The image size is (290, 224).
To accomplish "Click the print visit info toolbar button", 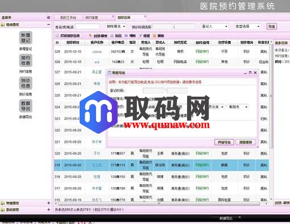I will click(68, 36).
